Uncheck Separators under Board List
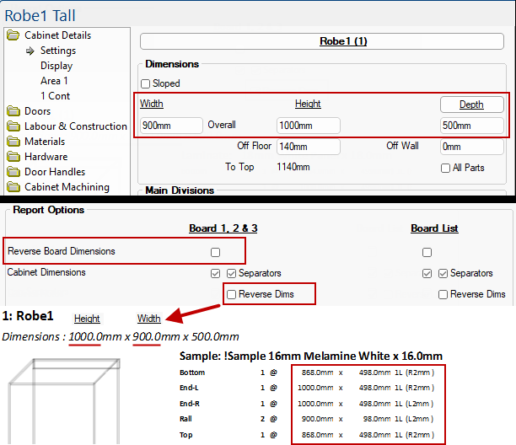 coord(443,274)
